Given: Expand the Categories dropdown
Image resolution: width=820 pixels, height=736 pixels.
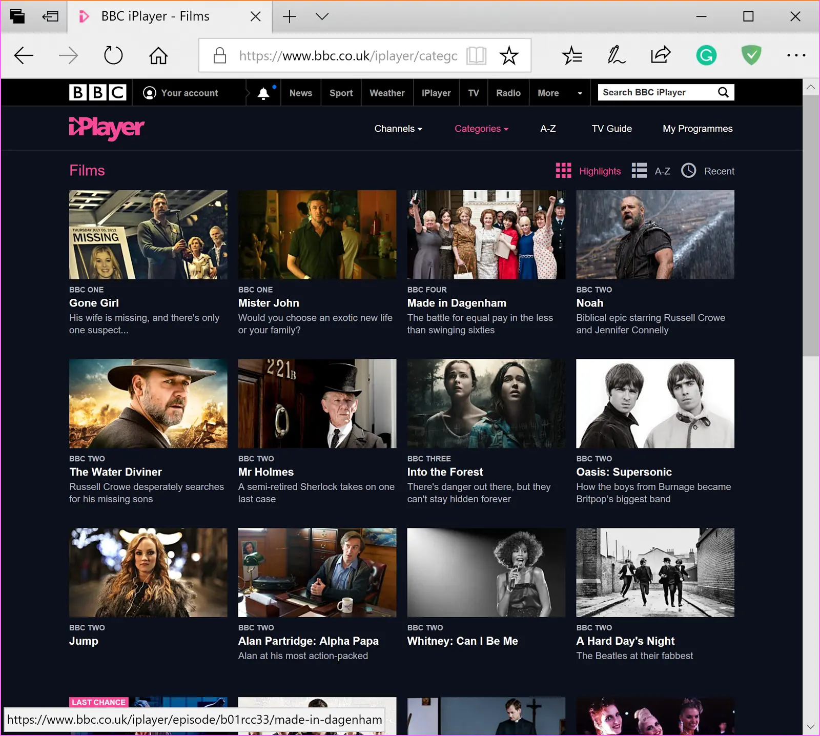Looking at the screenshot, I should pyautogui.click(x=481, y=129).
